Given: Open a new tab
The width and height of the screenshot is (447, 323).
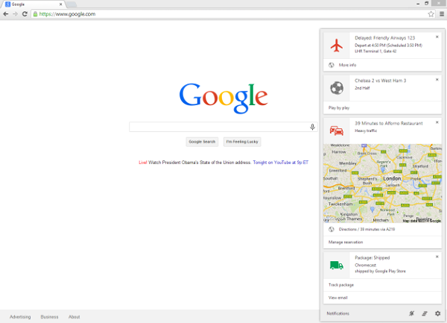Looking at the screenshot, I should [72, 4].
